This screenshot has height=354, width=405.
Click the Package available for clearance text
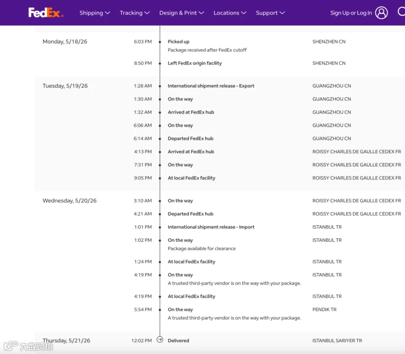coord(202,249)
